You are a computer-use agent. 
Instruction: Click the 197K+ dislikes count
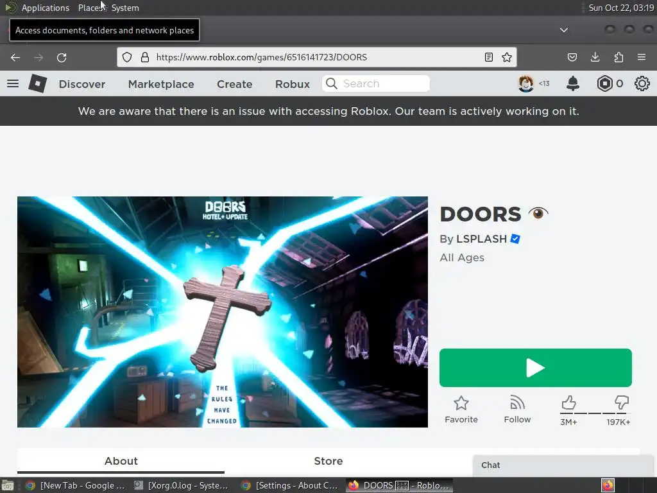[619, 422]
